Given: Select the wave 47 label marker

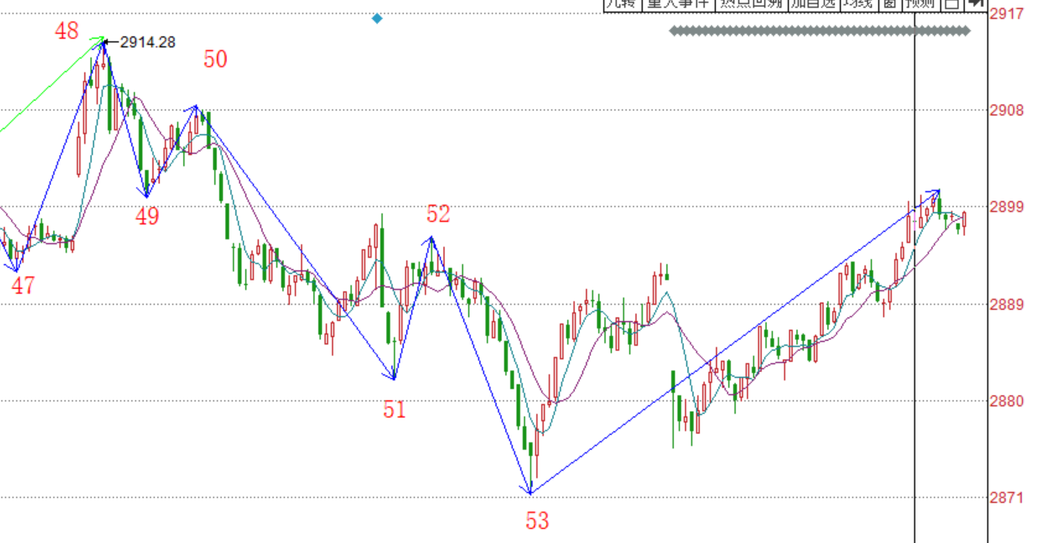Looking at the screenshot, I should tap(23, 286).
